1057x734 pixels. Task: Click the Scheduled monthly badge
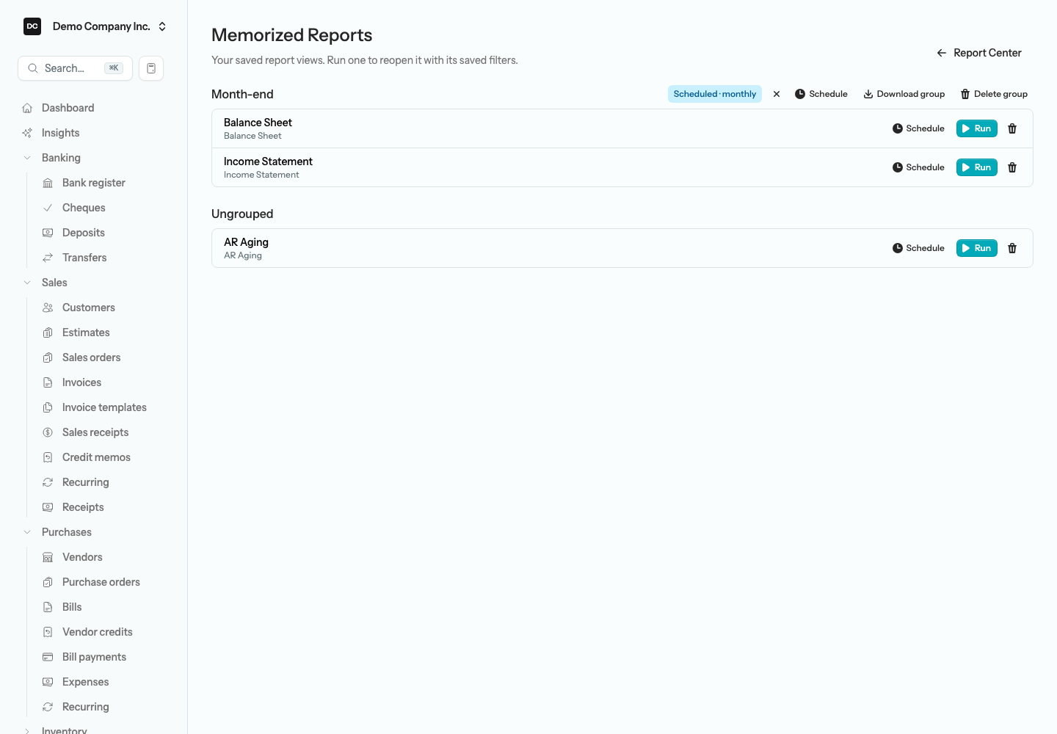[715, 94]
